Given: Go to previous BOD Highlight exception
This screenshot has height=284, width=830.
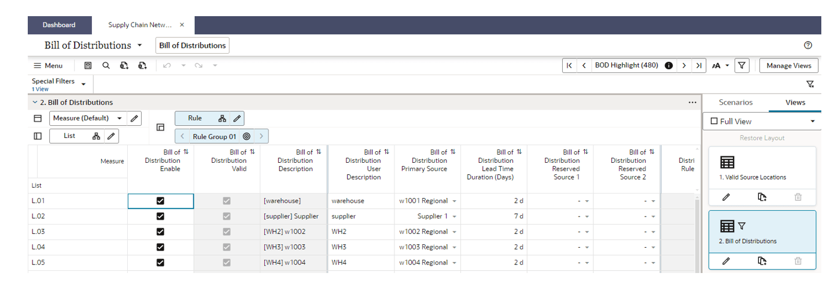Looking at the screenshot, I should [584, 66].
